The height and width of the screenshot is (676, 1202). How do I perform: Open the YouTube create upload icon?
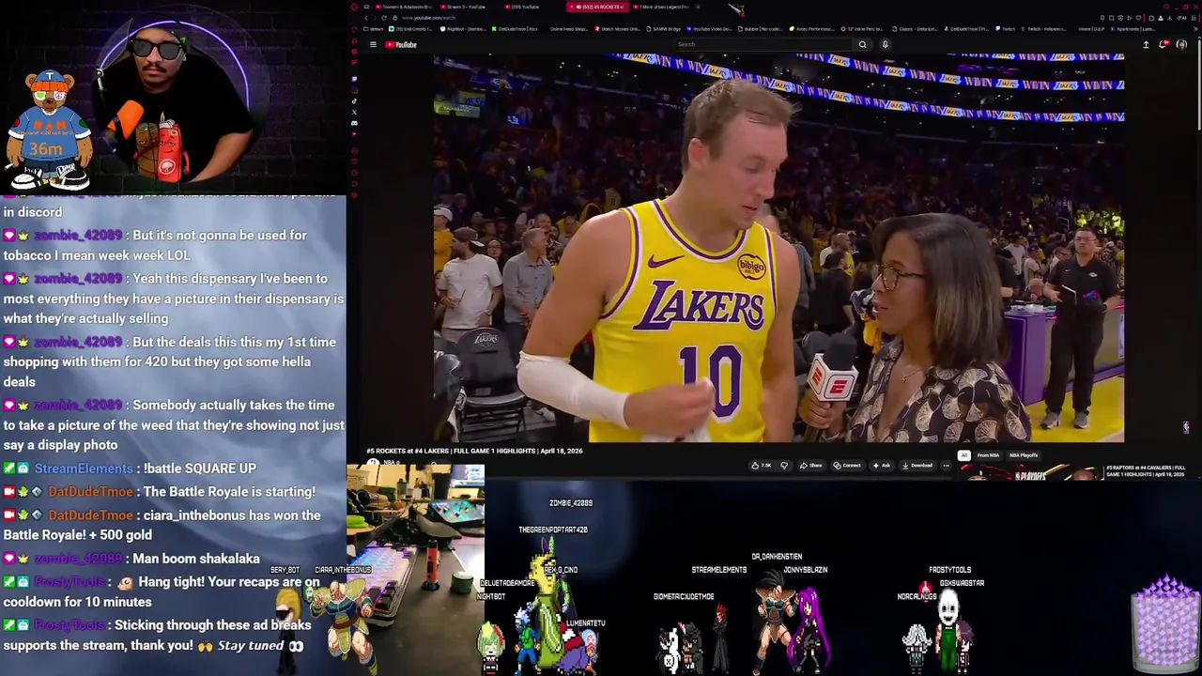pyautogui.click(x=1146, y=44)
